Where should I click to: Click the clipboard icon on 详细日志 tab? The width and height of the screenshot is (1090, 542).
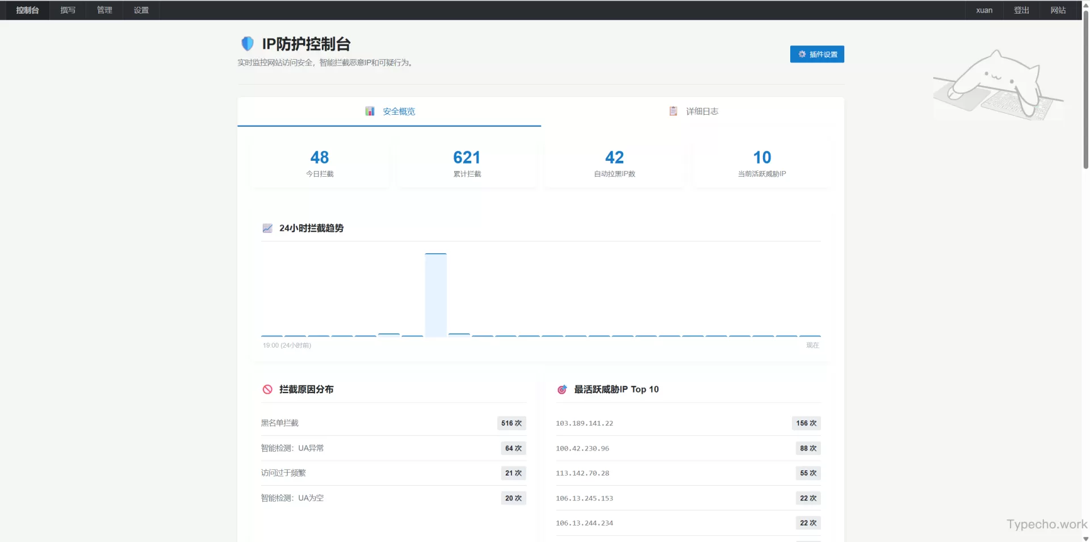tap(673, 111)
